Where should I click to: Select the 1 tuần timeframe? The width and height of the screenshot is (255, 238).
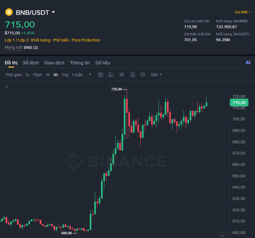pos(77,75)
